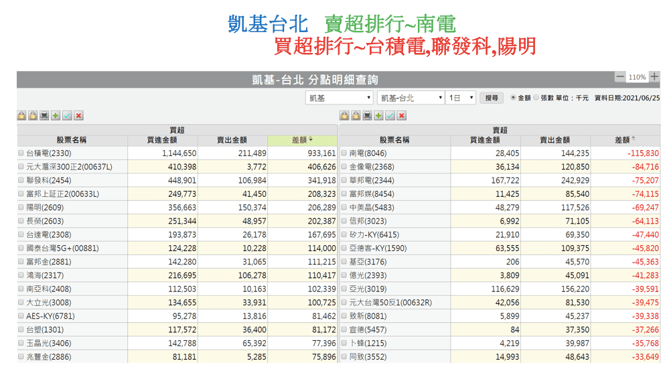Click the green plus icon above the right table

click(378, 116)
